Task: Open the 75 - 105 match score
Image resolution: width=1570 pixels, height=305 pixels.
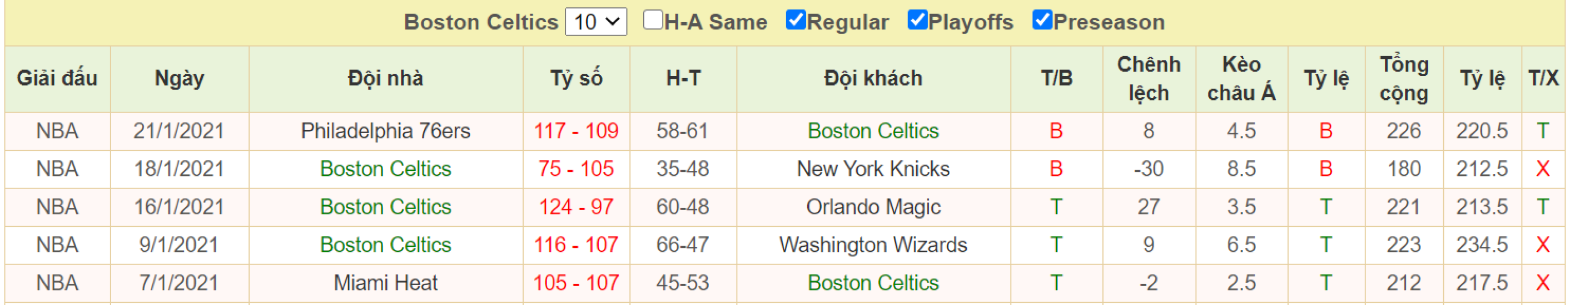Action: 576,169
